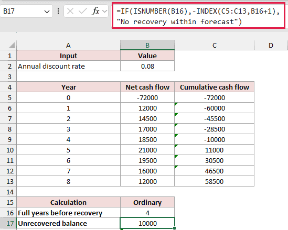Click net cash flow cell 18500
The width and height of the screenshot is (288, 230).
147,139
